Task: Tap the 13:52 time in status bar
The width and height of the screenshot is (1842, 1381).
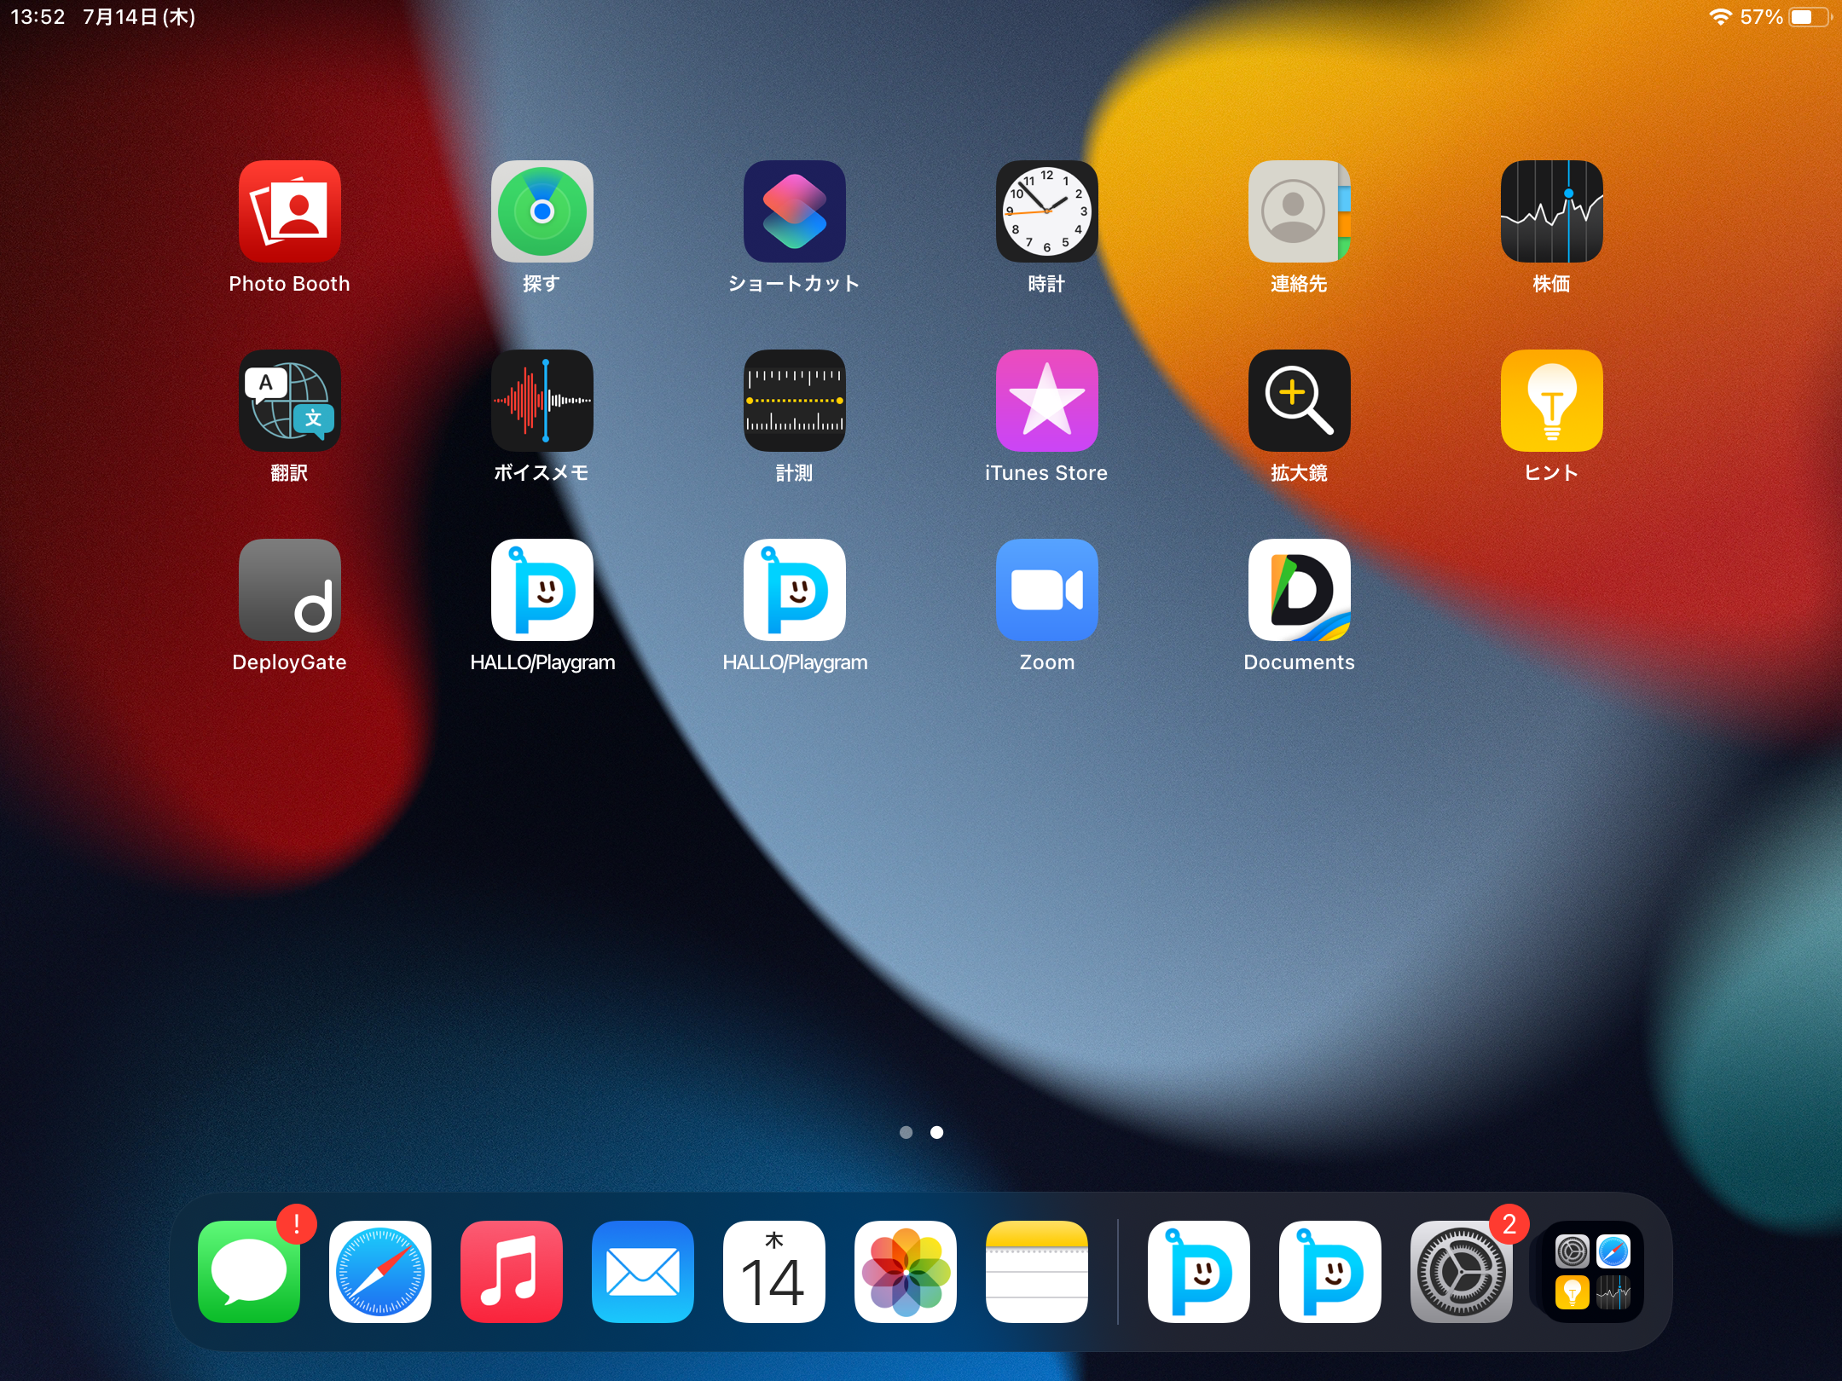Action: (38, 17)
